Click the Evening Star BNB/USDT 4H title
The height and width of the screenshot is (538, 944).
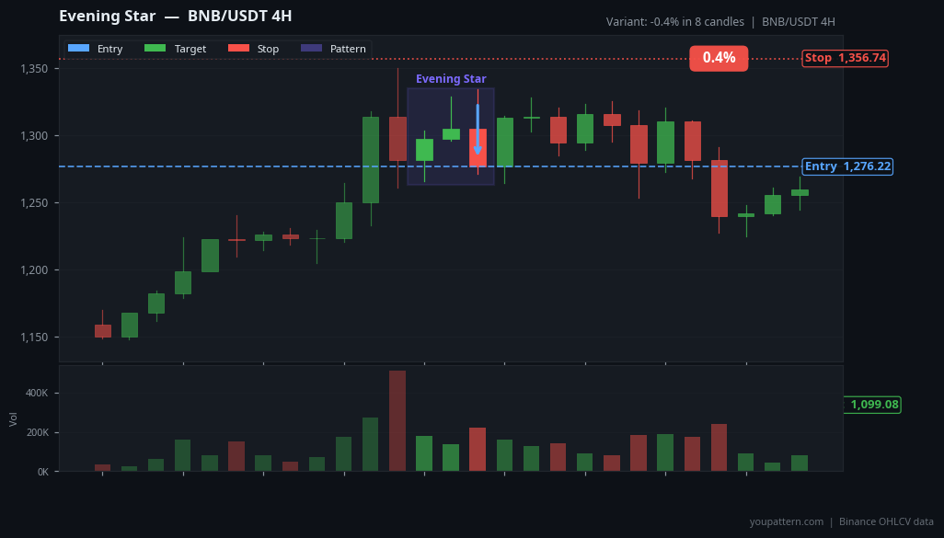pos(175,16)
